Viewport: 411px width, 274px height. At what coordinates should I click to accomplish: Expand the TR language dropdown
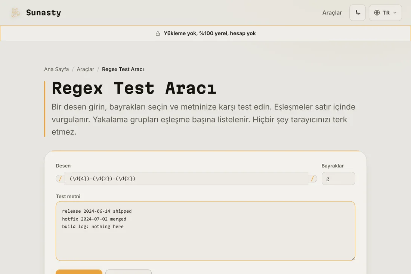click(385, 13)
